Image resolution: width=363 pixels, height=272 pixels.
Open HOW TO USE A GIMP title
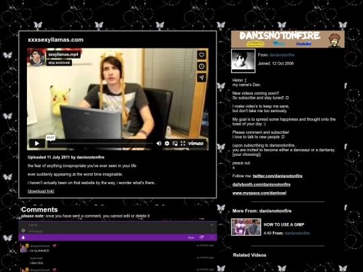pyautogui.click(x=284, y=224)
